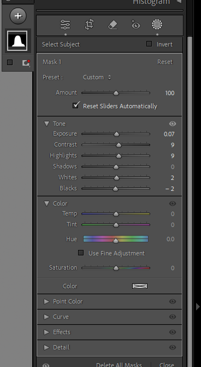This screenshot has height=367, width=201.
Task: Uncheck Reset Sliders Automatically
Action: 76,106
